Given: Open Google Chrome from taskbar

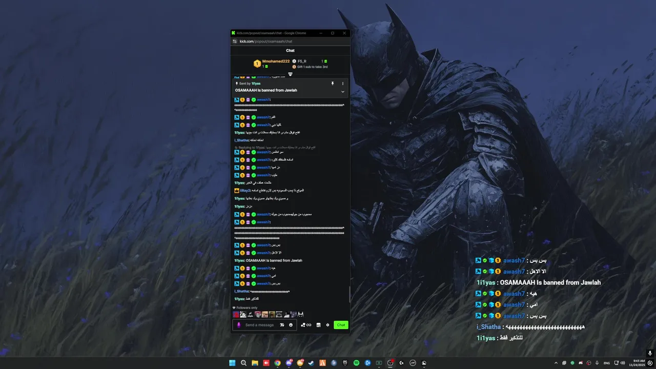Looking at the screenshot, I should coord(277,363).
